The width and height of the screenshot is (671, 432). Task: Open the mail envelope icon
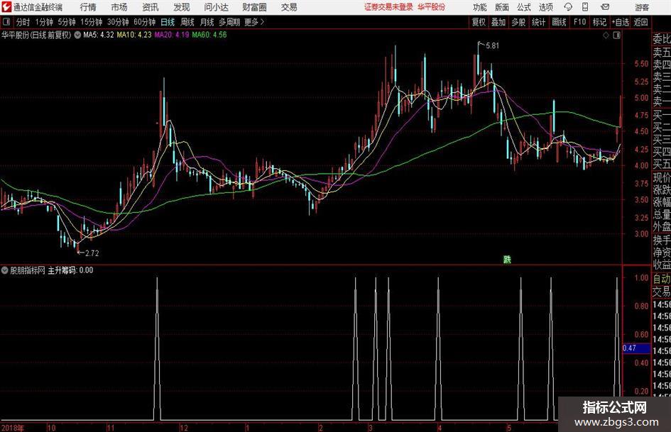(605, 7)
